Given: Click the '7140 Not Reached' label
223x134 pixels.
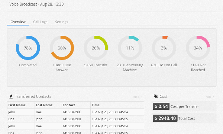Looking at the screenshot, I should pos(198,67).
